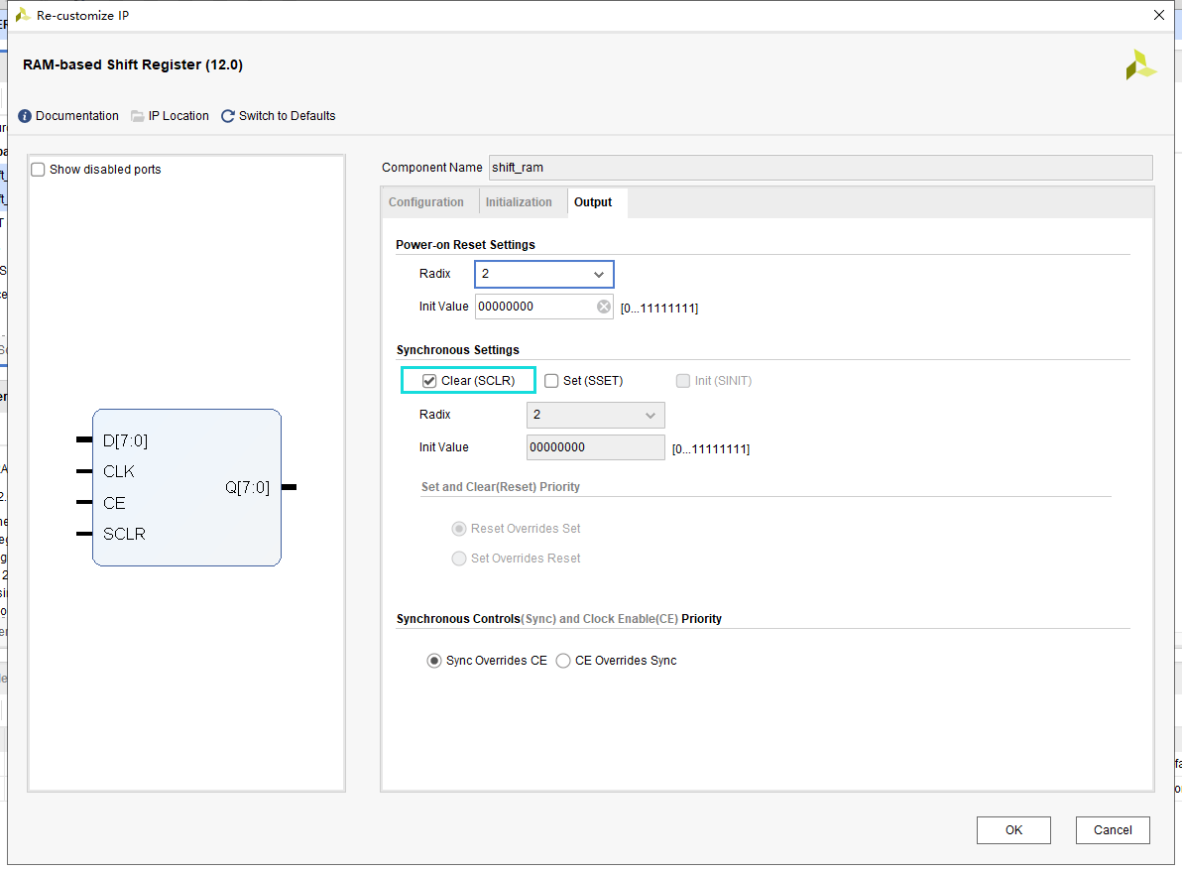The height and width of the screenshot is (872, 1182).
Task: Click the Power-on Reset Init Value field
Action: [x=533, y=307]
